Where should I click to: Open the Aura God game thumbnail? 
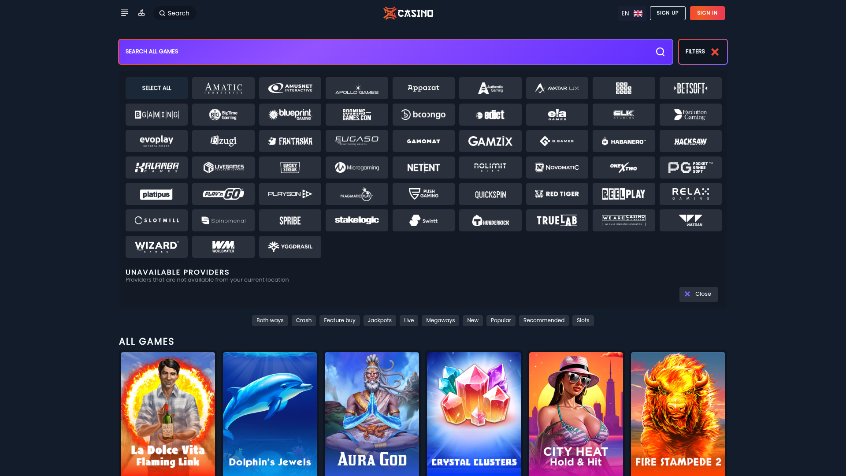pyautogui.click(x=372, y=414)
